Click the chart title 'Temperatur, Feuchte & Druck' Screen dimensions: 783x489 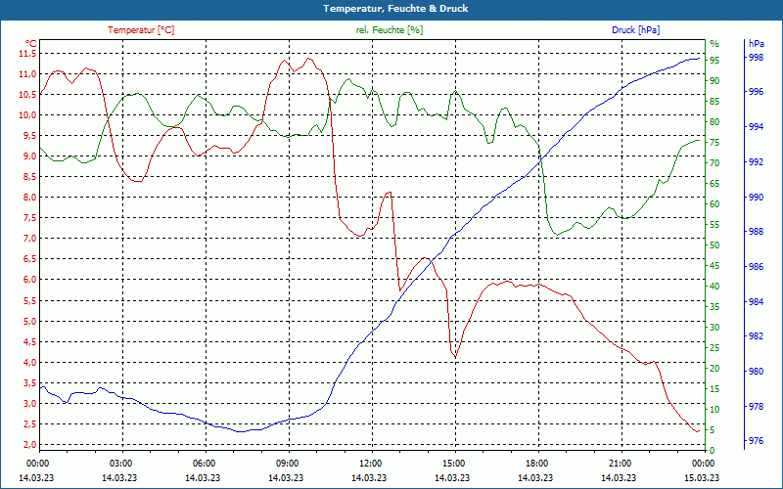[x=395, y=9]
